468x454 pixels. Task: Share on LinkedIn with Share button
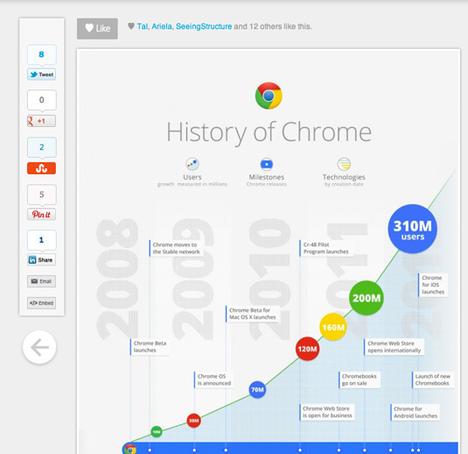41,260
